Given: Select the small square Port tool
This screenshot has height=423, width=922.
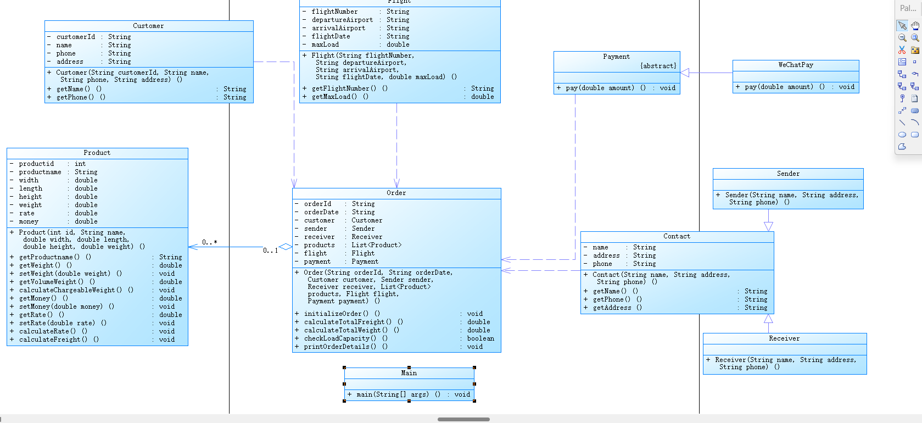Looking at the screenshot, I should (915, 62).
